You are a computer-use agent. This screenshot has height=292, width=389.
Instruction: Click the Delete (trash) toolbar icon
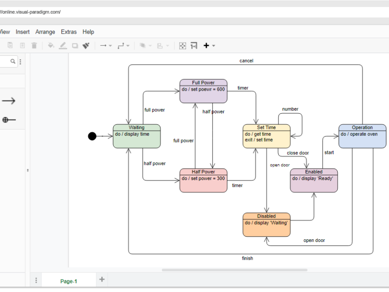tap(34, 45)
